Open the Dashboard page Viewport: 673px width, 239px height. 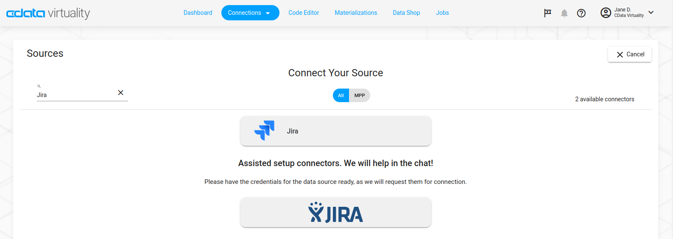(x=198, y=13)
